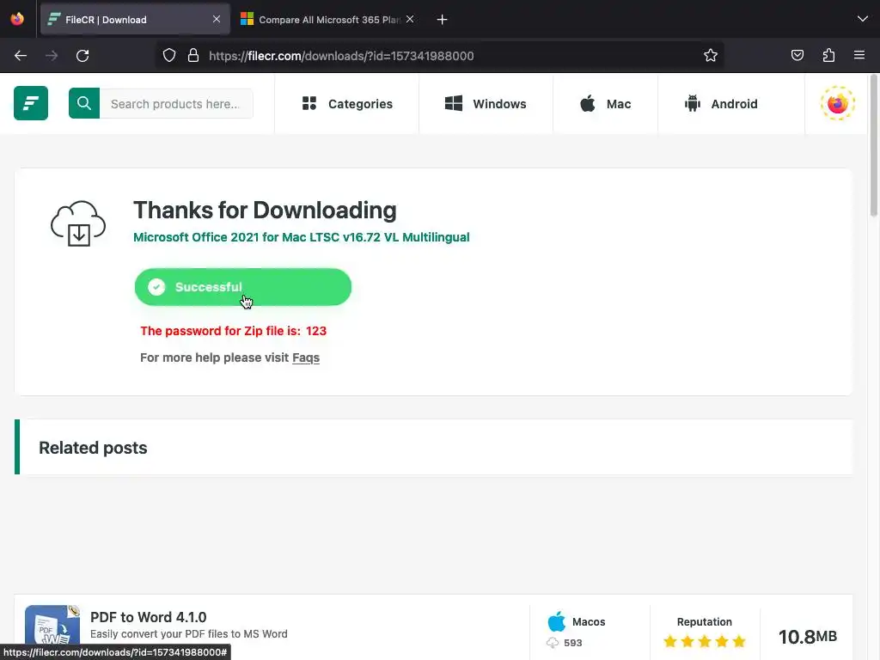Screen dimensions: 880x660
Task: Switch to FileCR | Download tab
Action: point(135,20)
